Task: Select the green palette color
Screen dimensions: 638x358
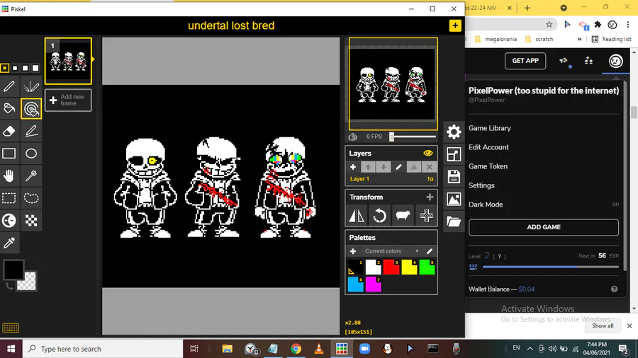Action: pyautogui.click(x=427, y=267)
